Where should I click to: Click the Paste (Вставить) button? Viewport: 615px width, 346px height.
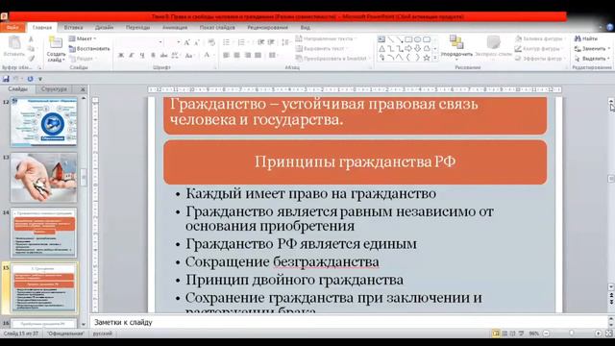pos(14,47)
